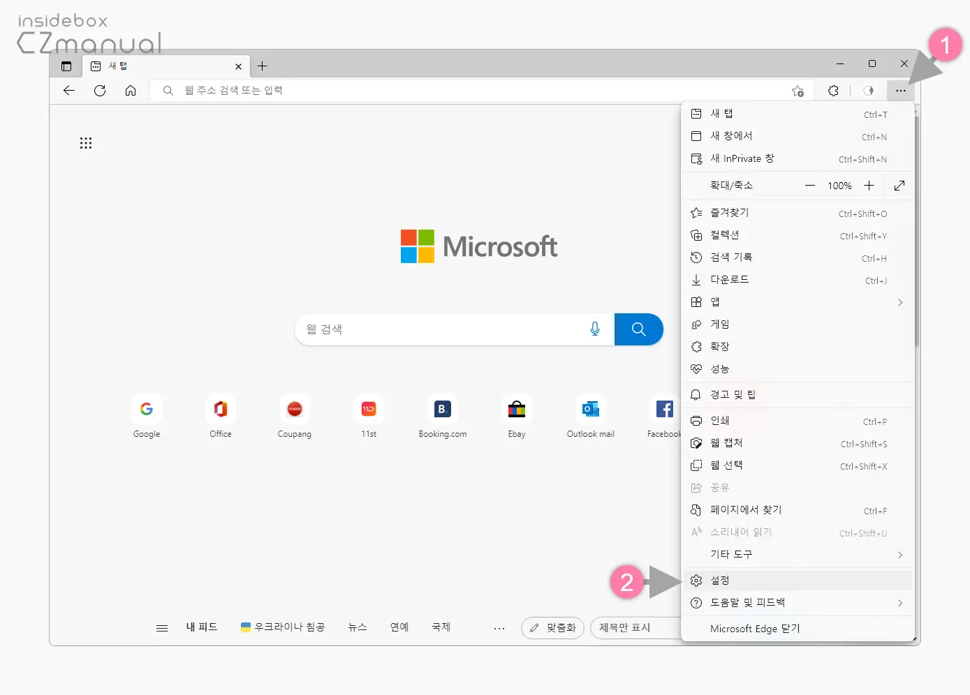
Task: Open 확장 menu entry
Action: (798, 347)
